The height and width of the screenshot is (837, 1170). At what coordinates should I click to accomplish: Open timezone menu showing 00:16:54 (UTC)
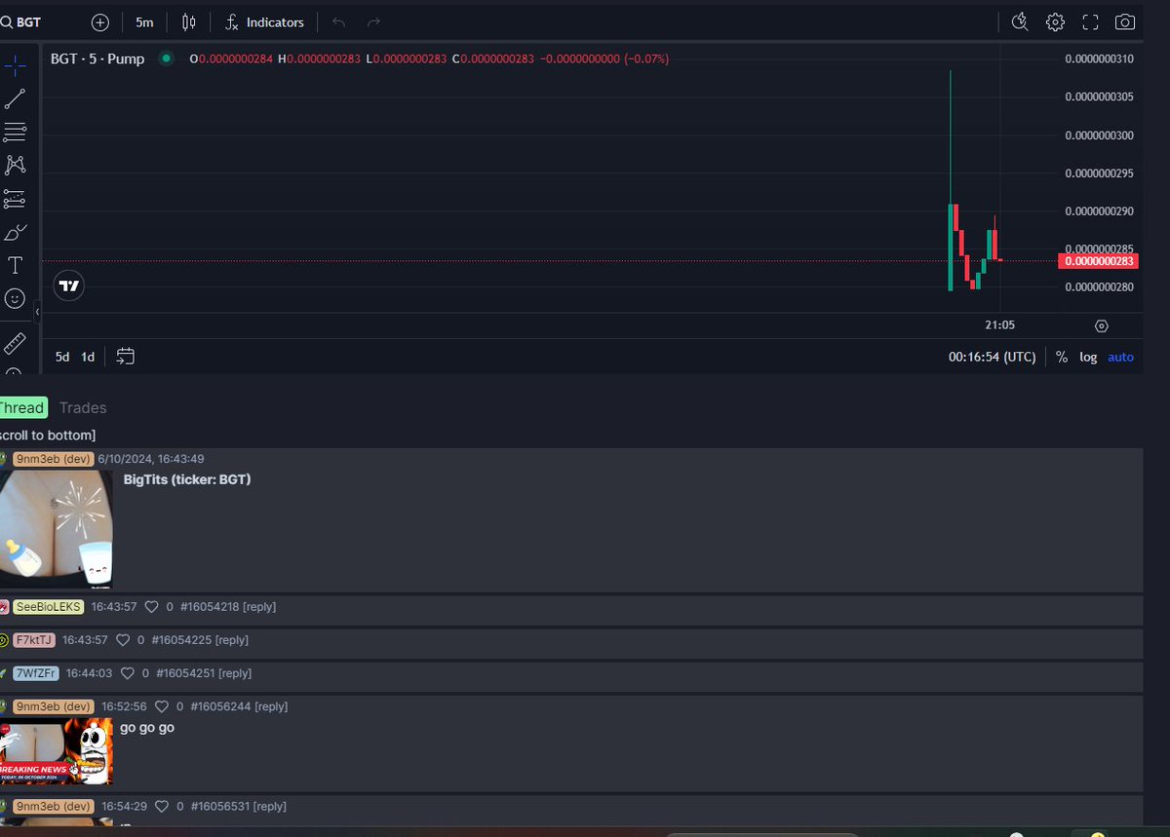tap(992, 358)
